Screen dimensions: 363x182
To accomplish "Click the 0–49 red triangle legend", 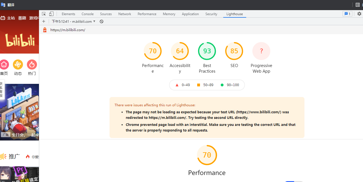I will [x=183, y=85].
